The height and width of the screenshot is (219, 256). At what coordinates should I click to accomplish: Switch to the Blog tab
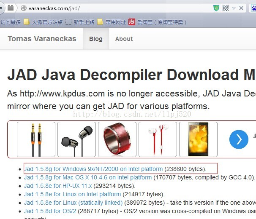pos(96,39)
